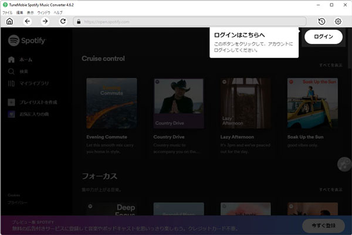The width and height of the screenshot is (352, 235).
Task: Click the Country Drive title text
Action: click(169, 137)
